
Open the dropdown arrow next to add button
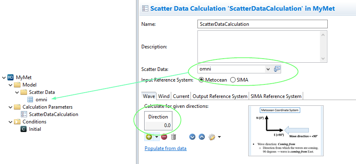pyautogui.click(x=156, y=137)
